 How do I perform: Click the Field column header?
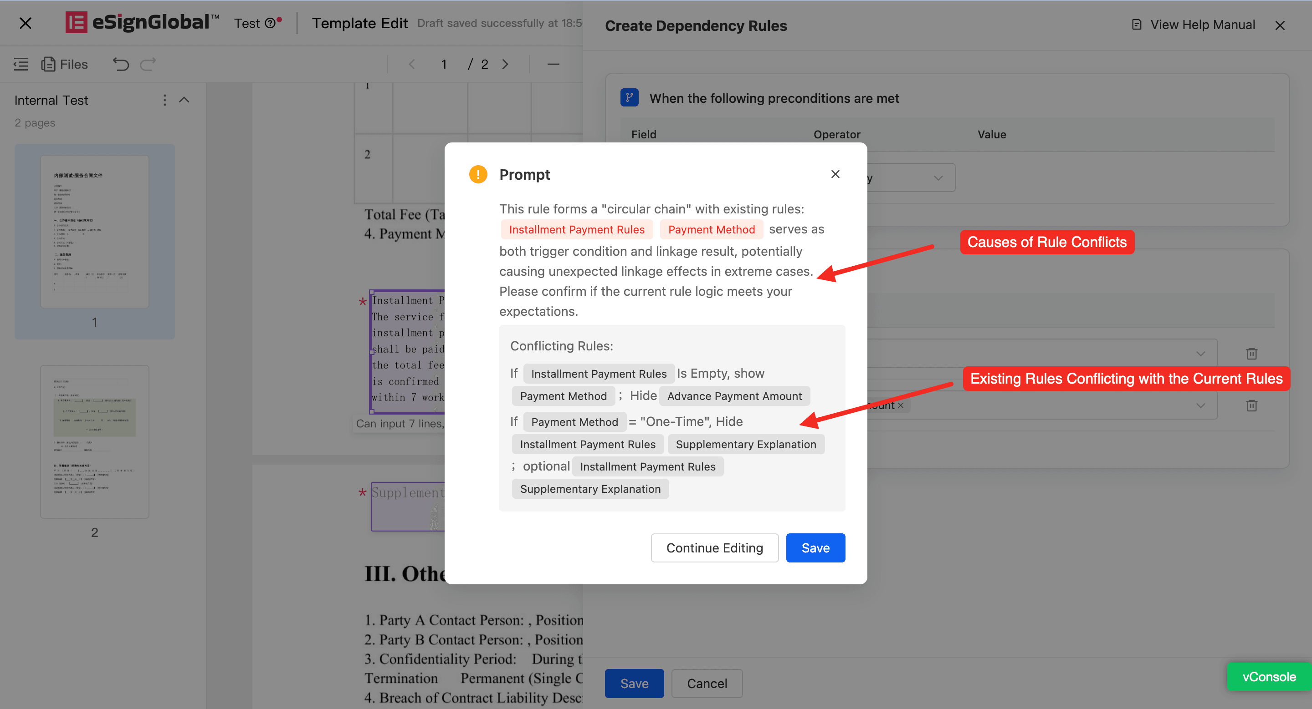643,134
